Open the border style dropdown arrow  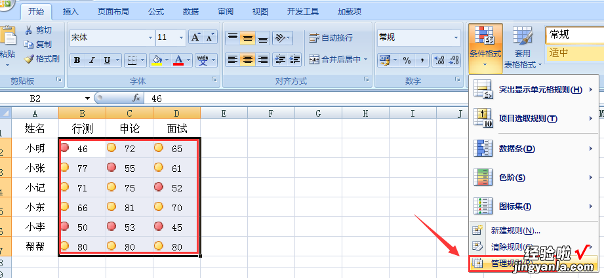(143, 60)
